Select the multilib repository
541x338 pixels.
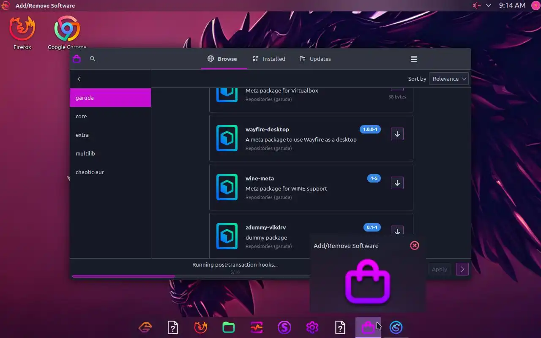click(x=110, y=153)
